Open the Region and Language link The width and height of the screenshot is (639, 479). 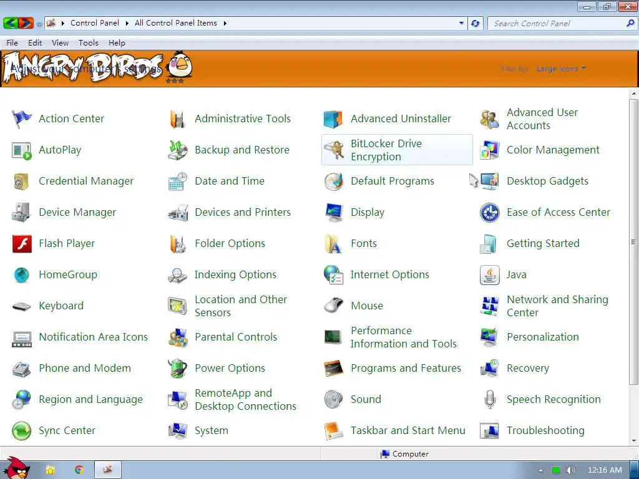tap(90, 400)
